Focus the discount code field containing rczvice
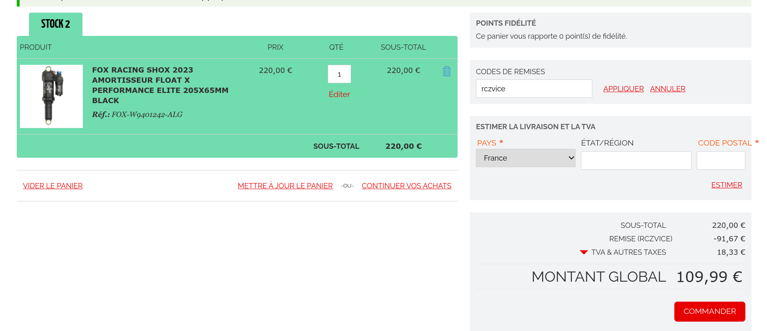 tap(534, 88)
